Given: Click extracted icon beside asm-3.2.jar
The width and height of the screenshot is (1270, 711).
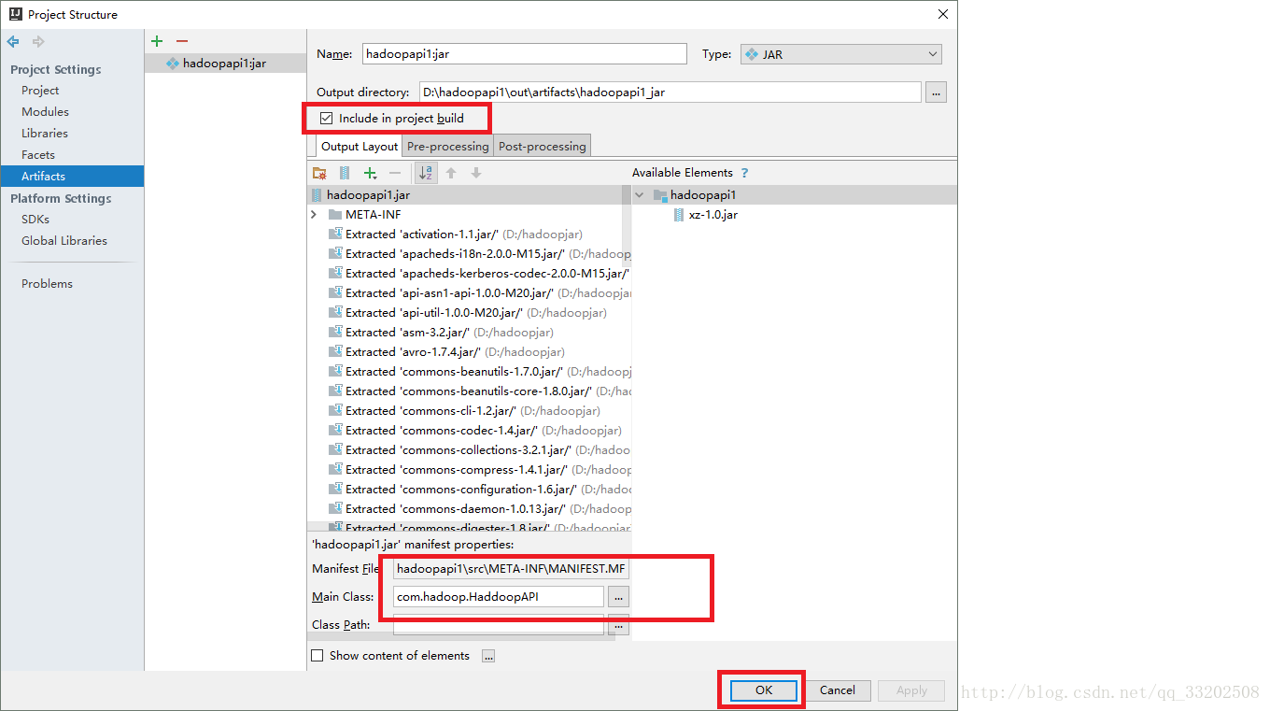Looking at the screenshot, I should tap(335, 333).
